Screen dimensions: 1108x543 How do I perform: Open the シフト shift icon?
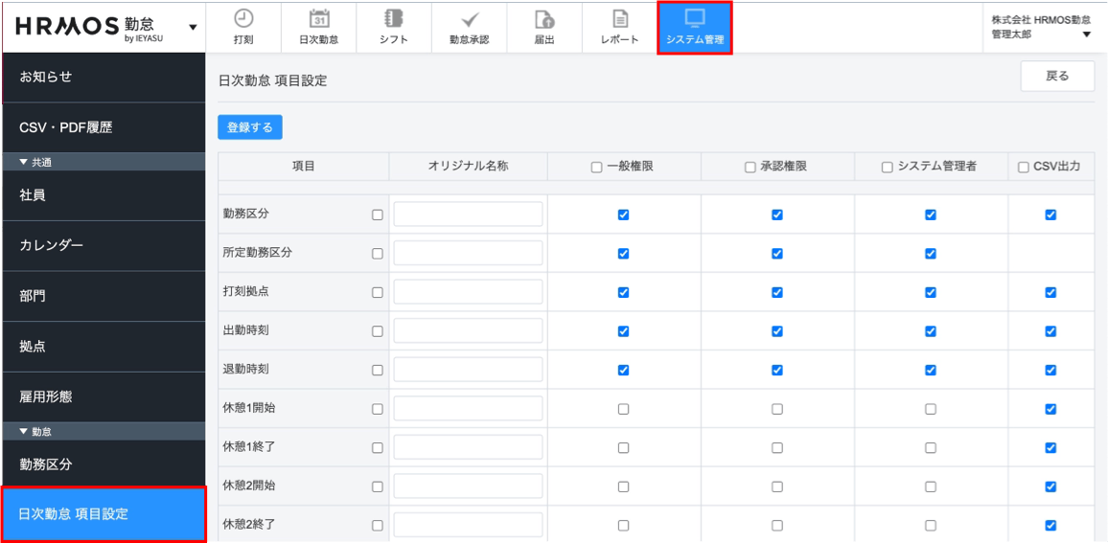(x=393, y=19)
